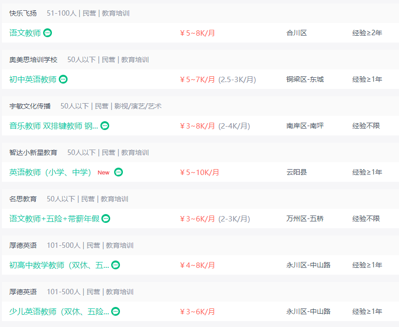Open company page for 宇敏文化传播
The width and height of the screenshot is (399, 327).
30,106
